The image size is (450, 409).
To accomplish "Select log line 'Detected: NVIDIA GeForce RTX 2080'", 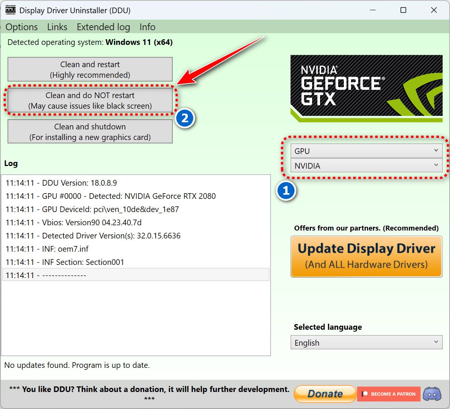I will pyautogui.click(x=136, y=196).
